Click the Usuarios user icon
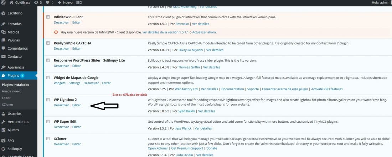 tap(4, 114)
